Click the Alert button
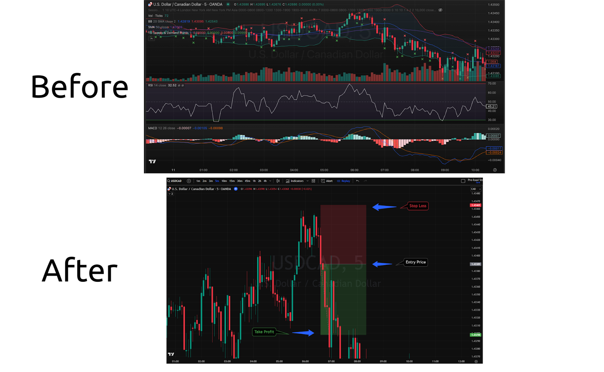604x372 pixels. tap(327, 181)
